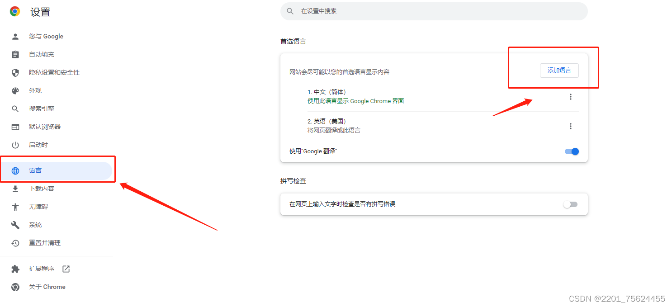Click the power icon for 启动时
This screenshot has width=672, height=307.
coord(15,145)
